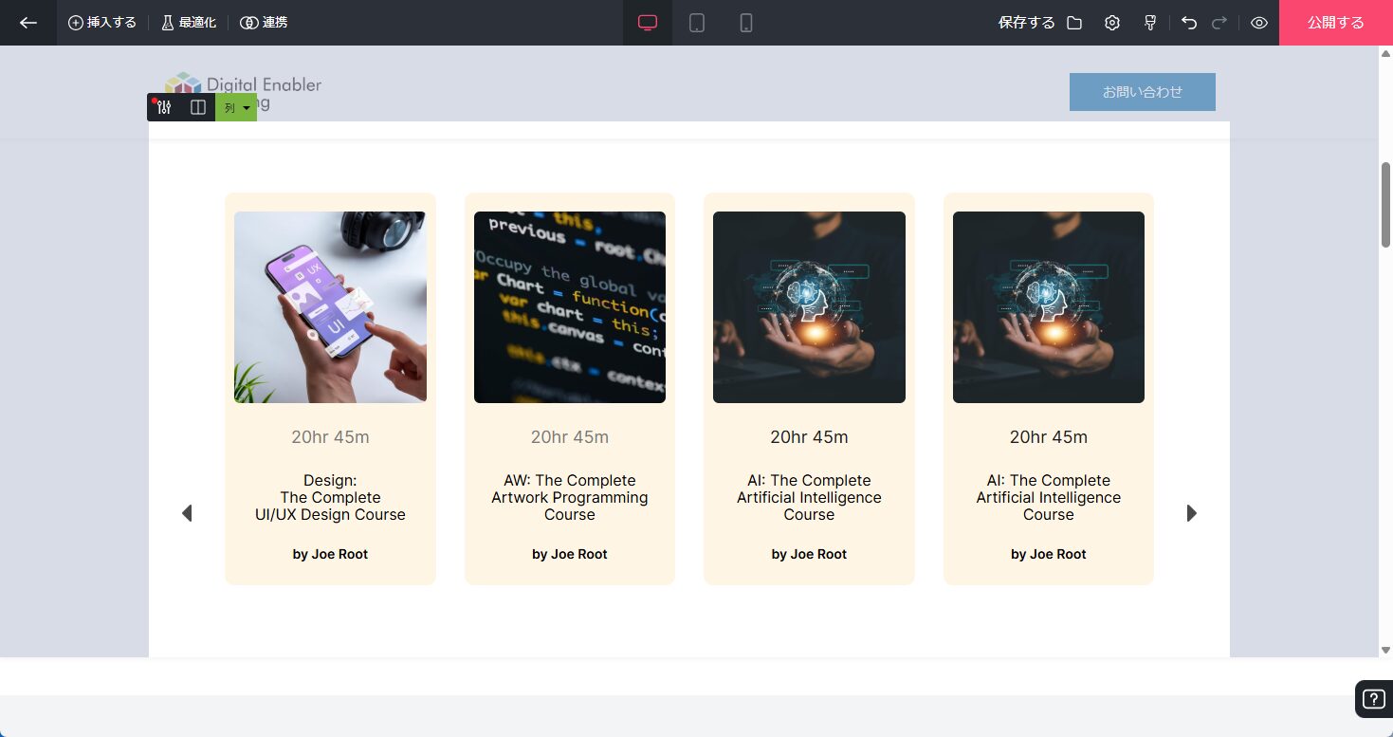This screenshot has height=737, width=1393.
Task: Open column settings sliders icon
Action: pos(164,108)
